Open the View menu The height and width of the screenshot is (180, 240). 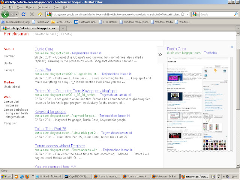pos(19,7)
